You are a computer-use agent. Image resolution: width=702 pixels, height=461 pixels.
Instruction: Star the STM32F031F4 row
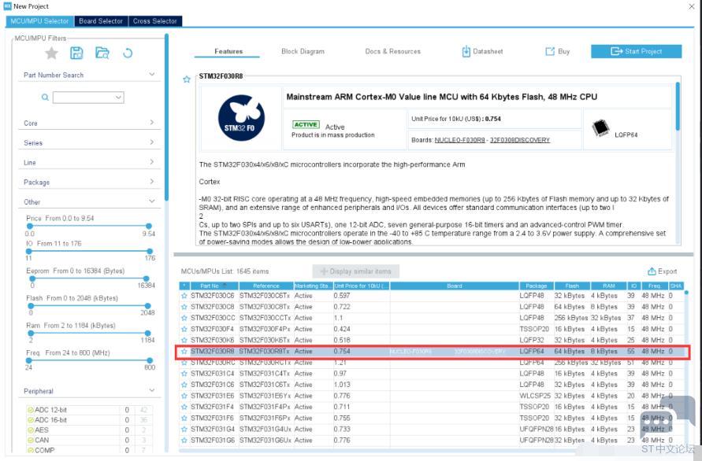coord(184,407)
